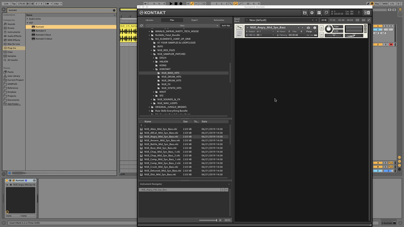This screenshot has height=227, width=404.
Task: Click the NI logo panel icon
Action: pyautogui.click(x=367, y=13)
